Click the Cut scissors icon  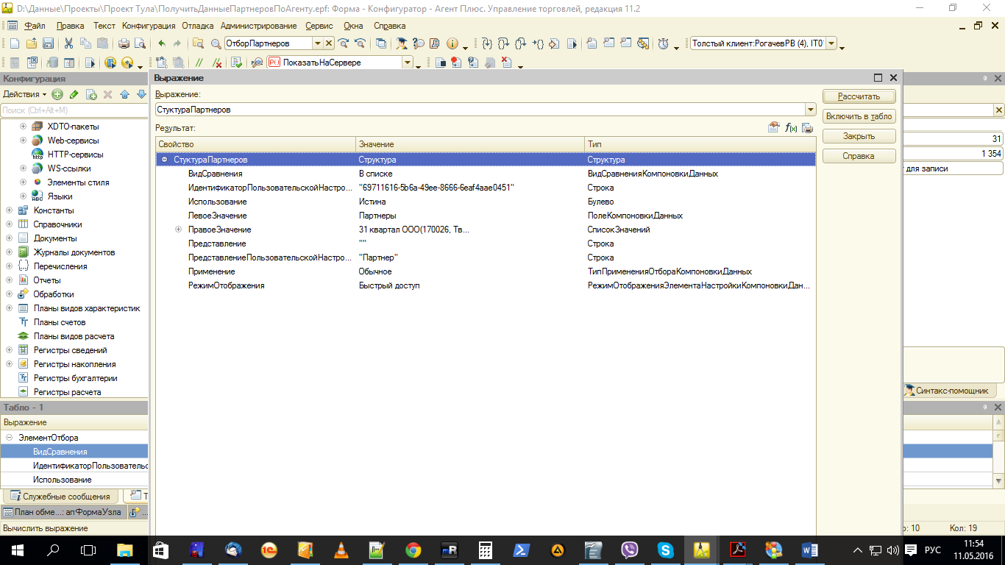68,43
